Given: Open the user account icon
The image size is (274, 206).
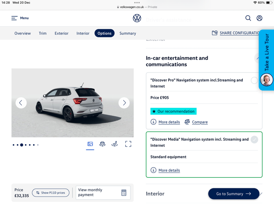Looking at the screenshot, I should point(259,18).
